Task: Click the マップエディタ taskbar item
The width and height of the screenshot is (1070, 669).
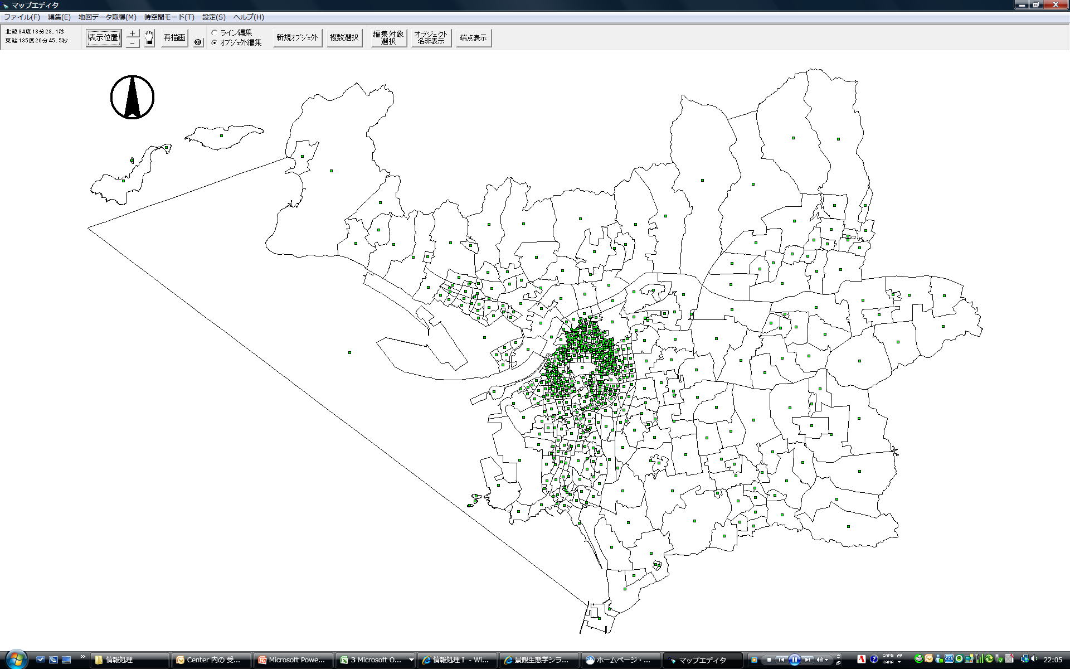Action: tap(703, 660)
